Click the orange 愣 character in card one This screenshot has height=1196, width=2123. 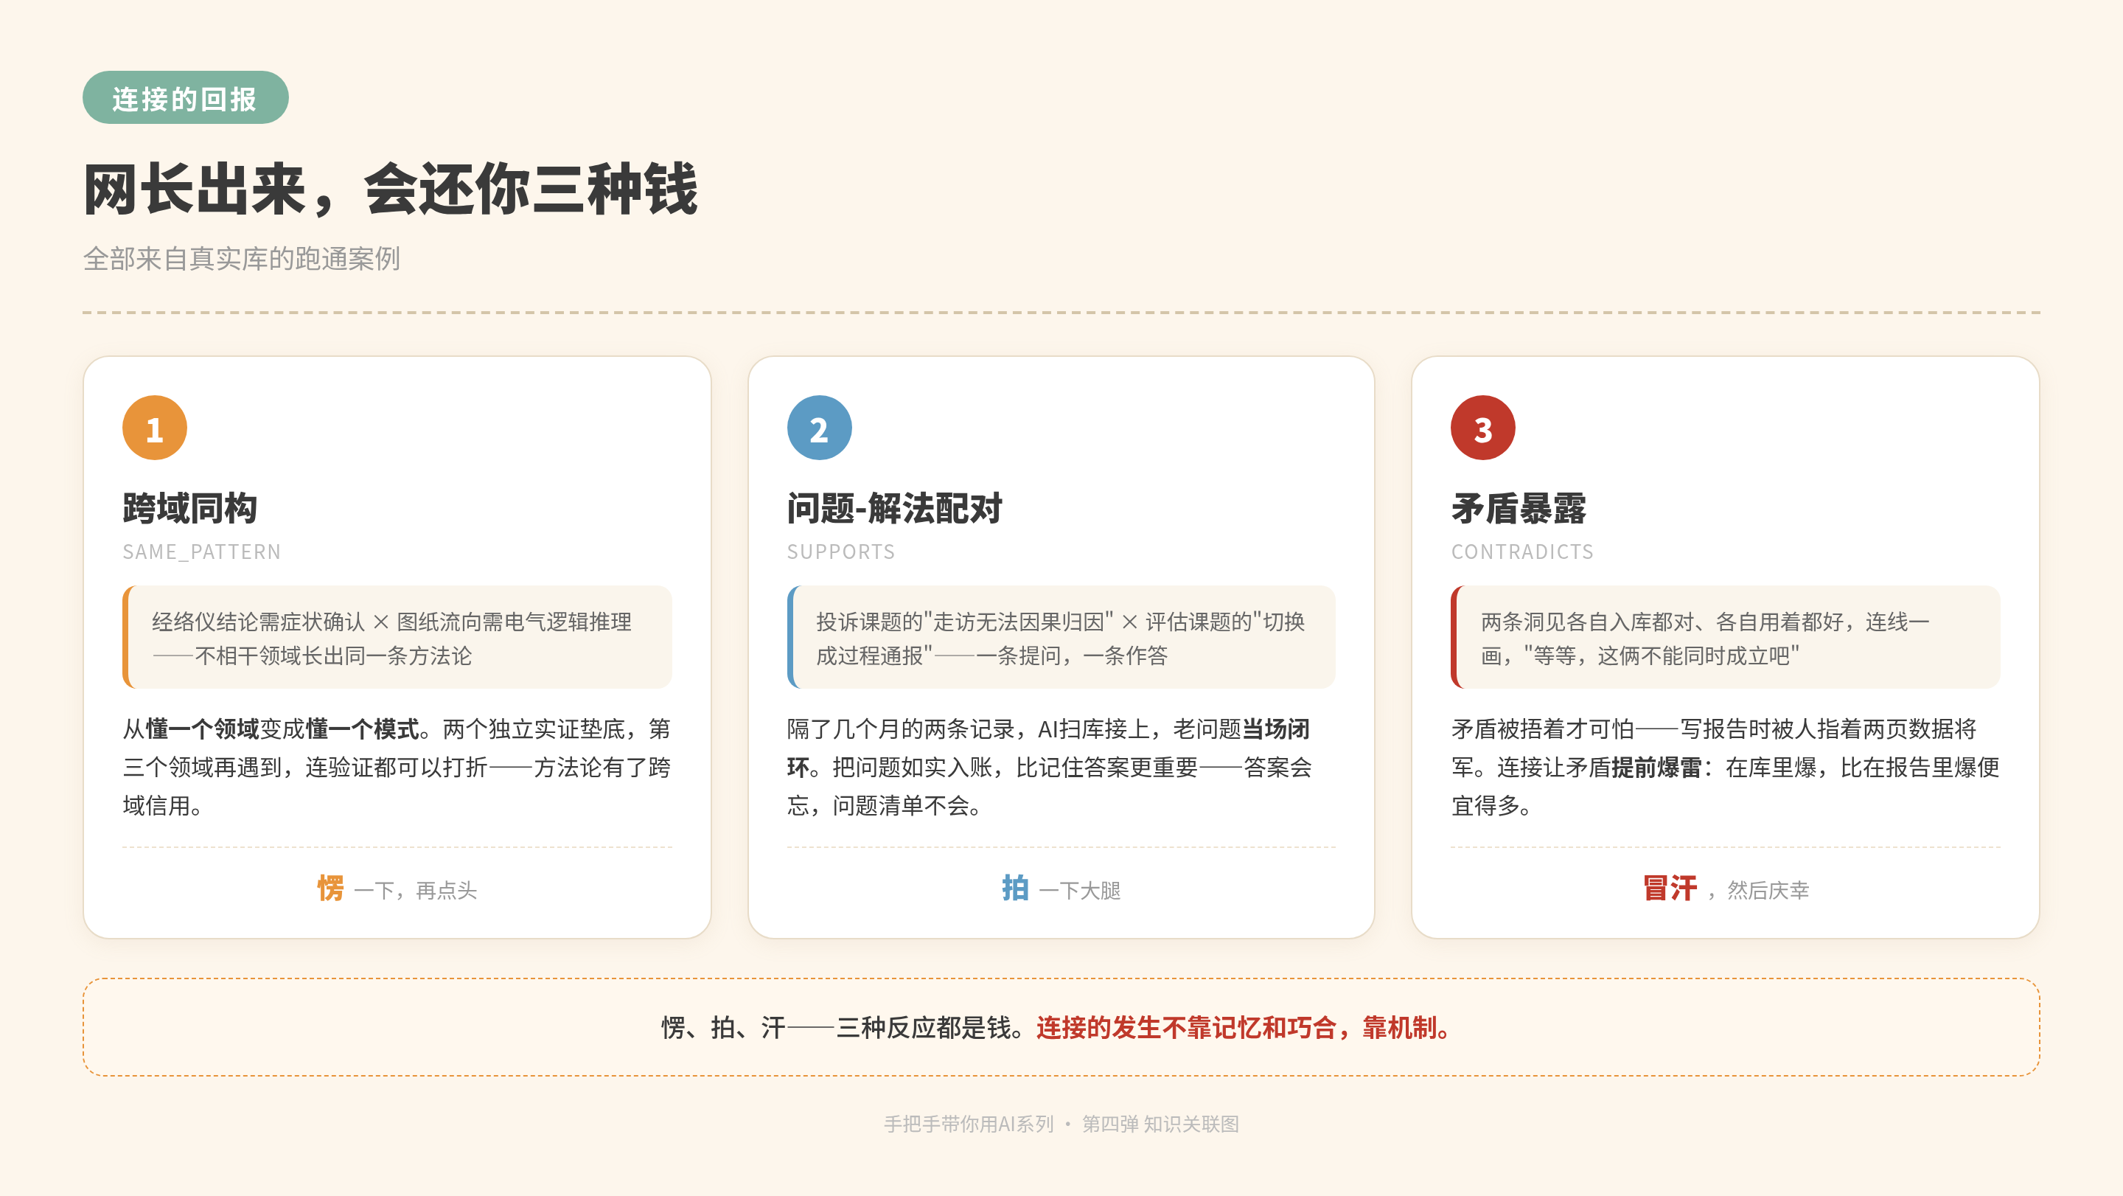click(x=330, y=889)
